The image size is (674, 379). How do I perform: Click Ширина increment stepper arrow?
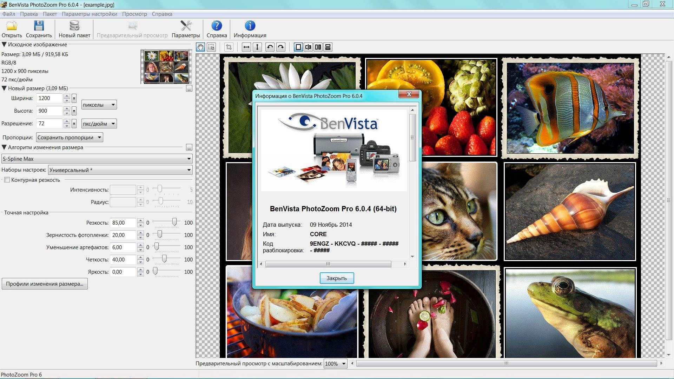[x=67, y=96]
